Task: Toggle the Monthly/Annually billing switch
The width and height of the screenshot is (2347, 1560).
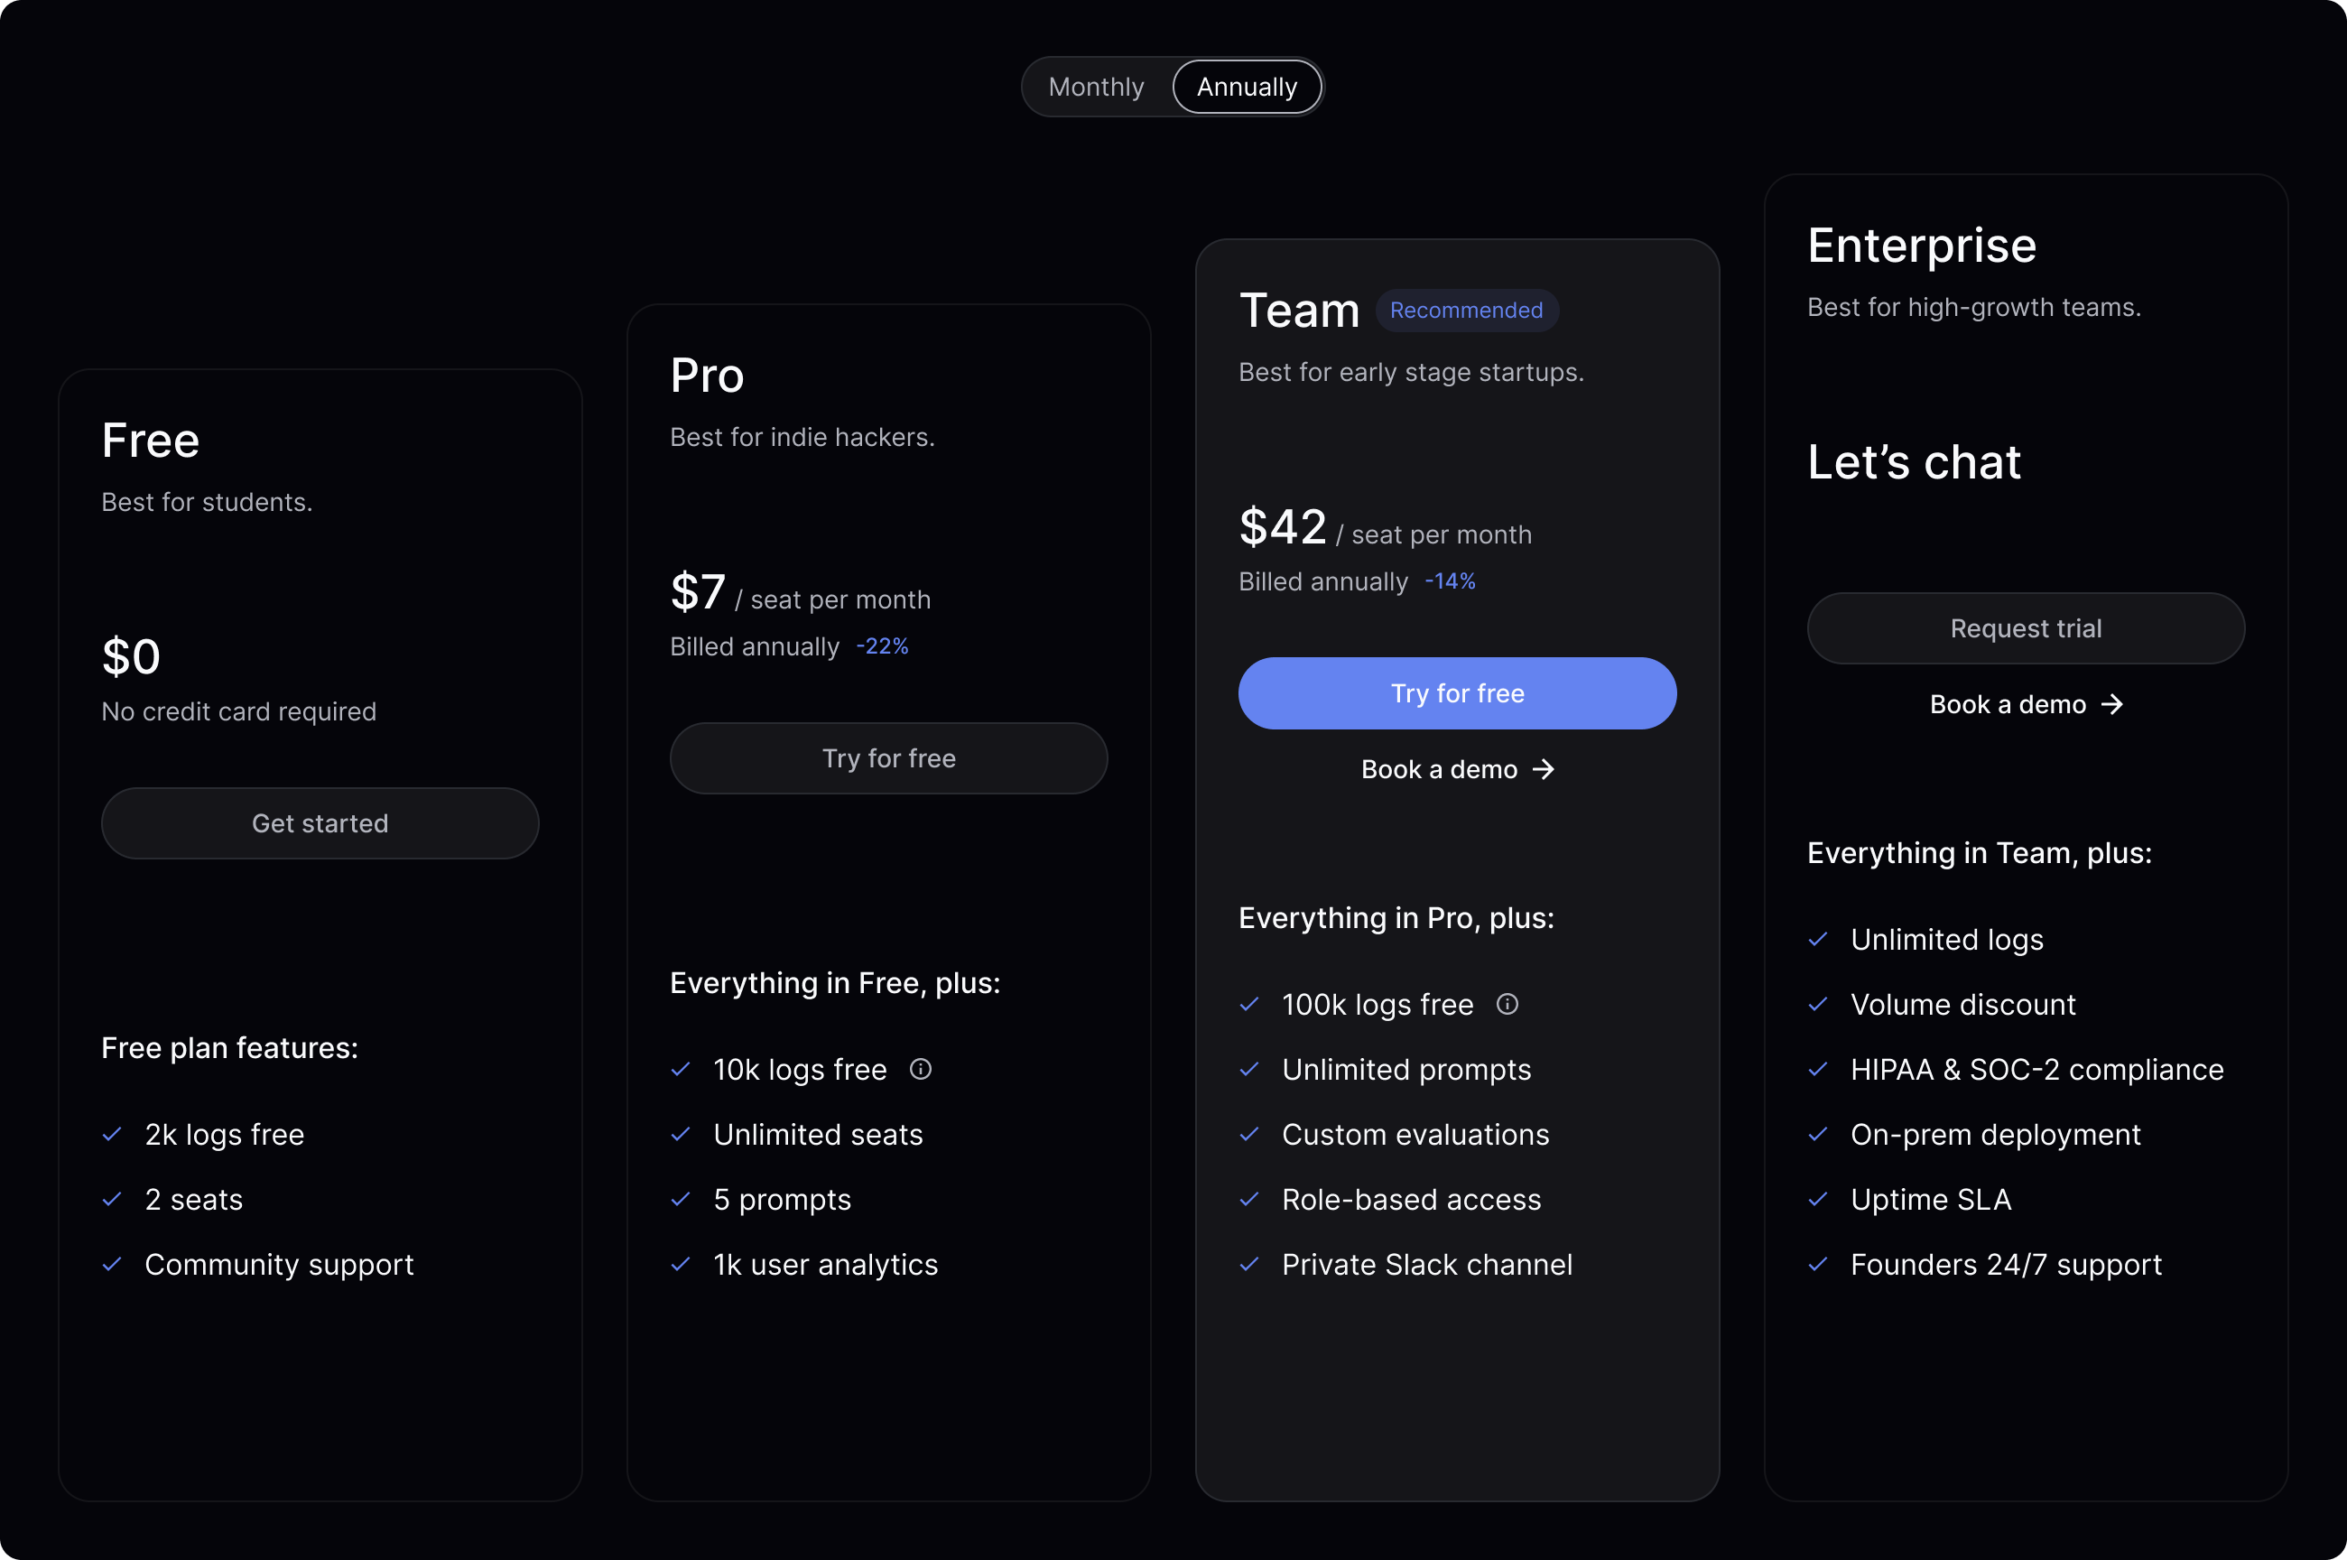Action: (x=1172, y=87)
